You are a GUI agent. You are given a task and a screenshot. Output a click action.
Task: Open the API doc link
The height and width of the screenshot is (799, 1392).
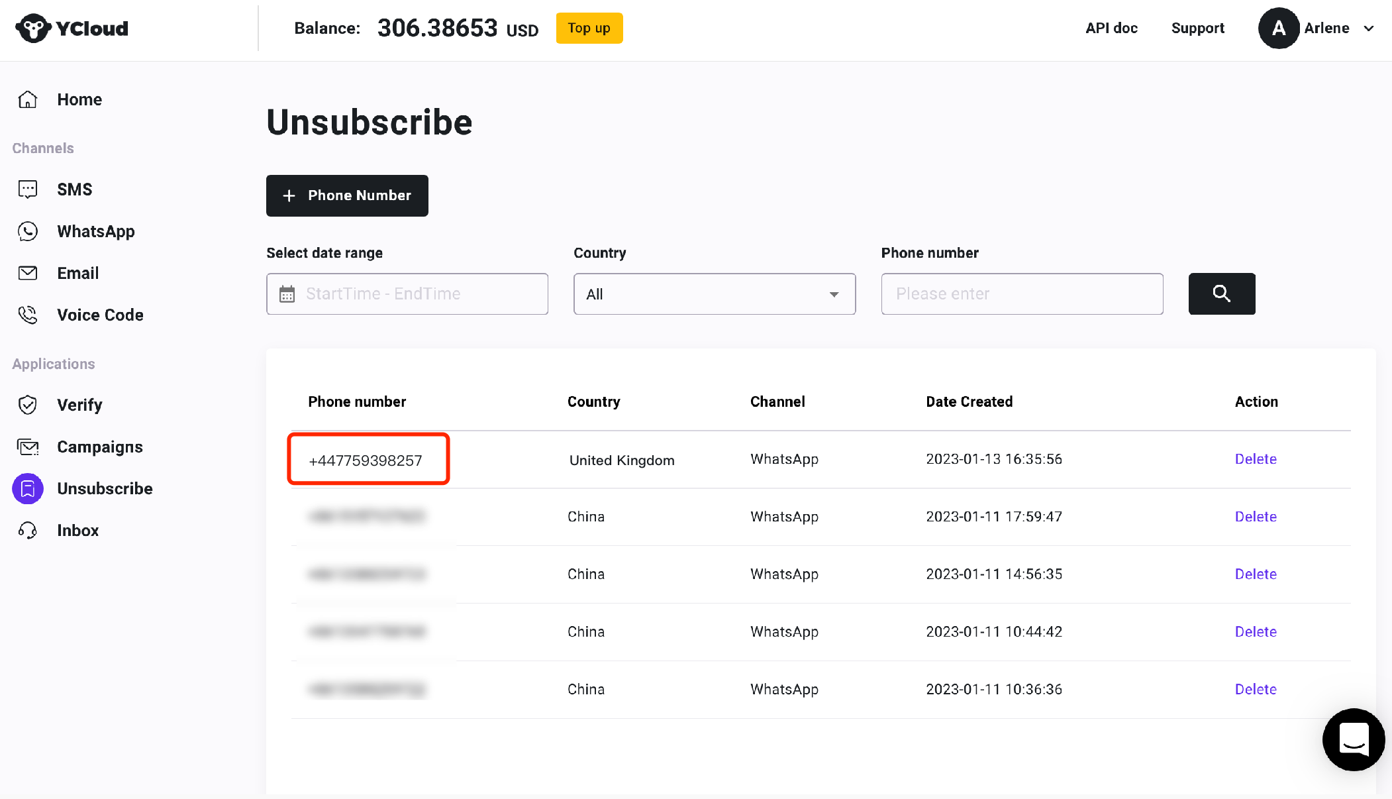(x=1111, y=28)
